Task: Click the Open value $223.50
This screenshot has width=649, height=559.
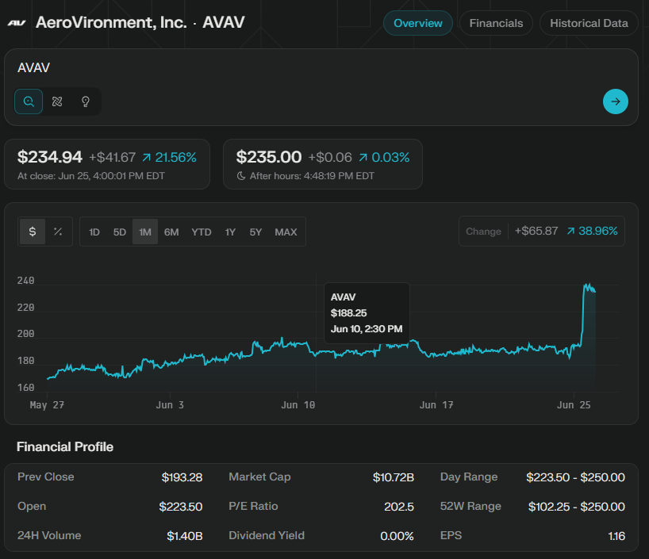Action: pyautogui.click(x=181, y=507)
